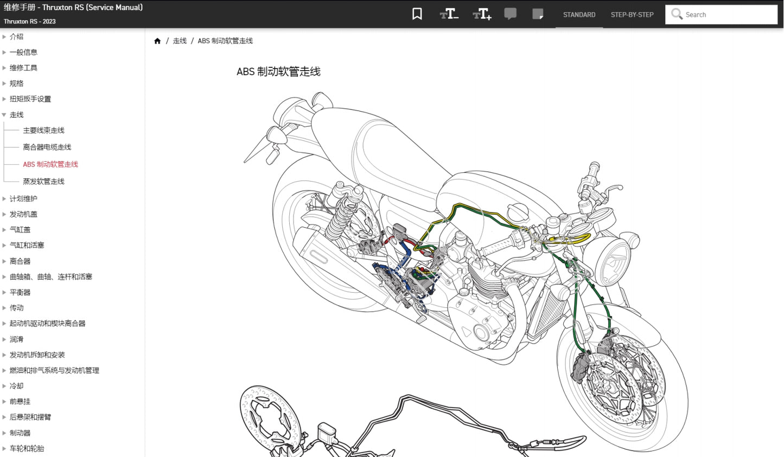Click the magnifying glass search icon
The image size is (784, 457).
click(676, 14)
